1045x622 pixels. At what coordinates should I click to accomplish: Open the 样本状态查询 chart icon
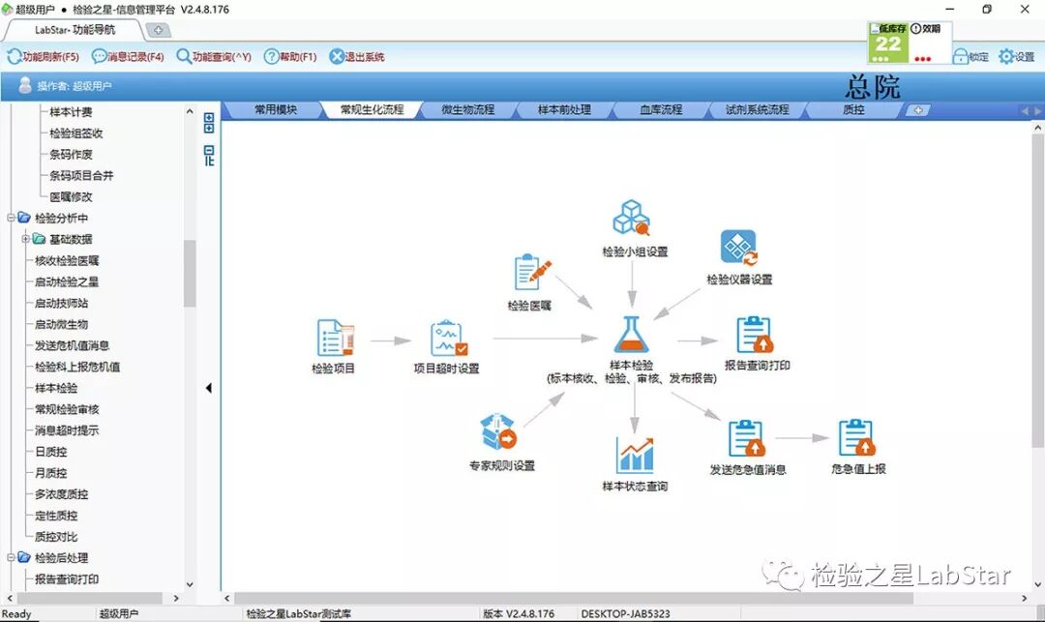pyautogui.click(x=635, y=455)
